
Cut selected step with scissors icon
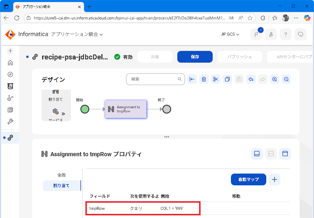[216, 79]
